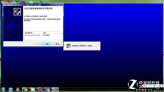The height and width of the screenshot is (92, 164).
Task: Click the 安装程序正在配置系统 message text
Action: pos(84,46)
